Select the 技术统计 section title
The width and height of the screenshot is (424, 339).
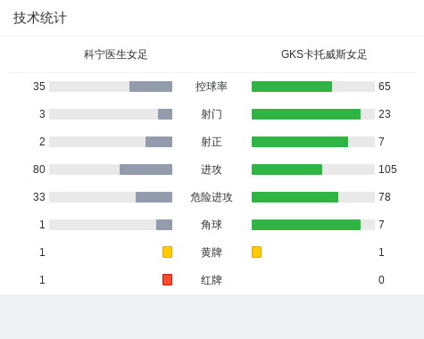coord(40,18)
